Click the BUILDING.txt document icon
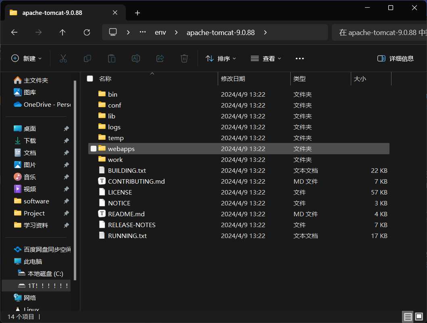The image size is (427, 323). coord(102,170)
